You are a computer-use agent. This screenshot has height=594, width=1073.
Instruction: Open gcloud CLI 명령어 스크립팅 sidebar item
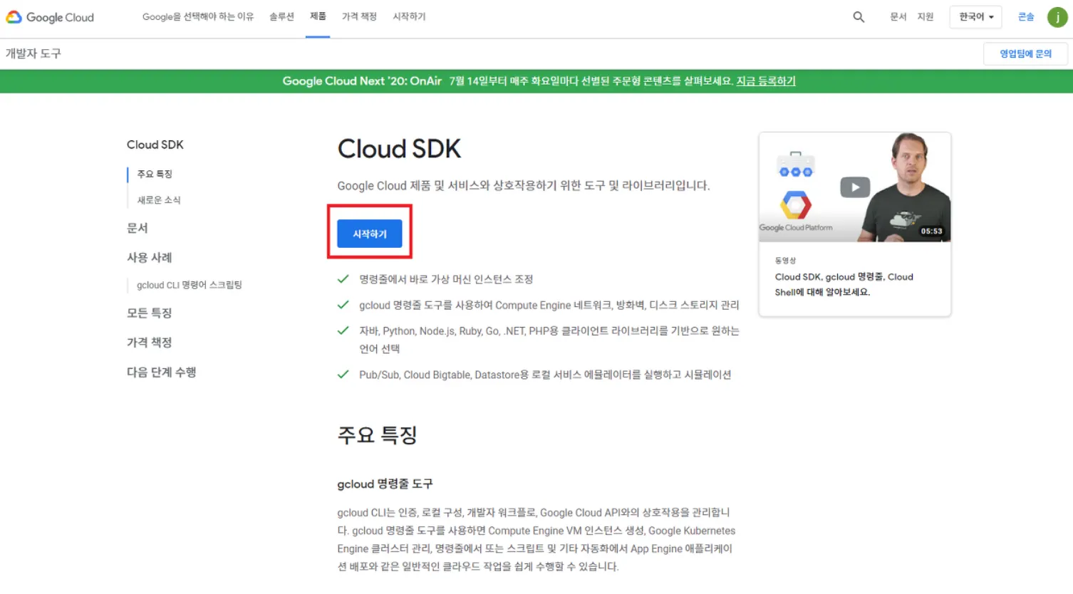(190, 285)
